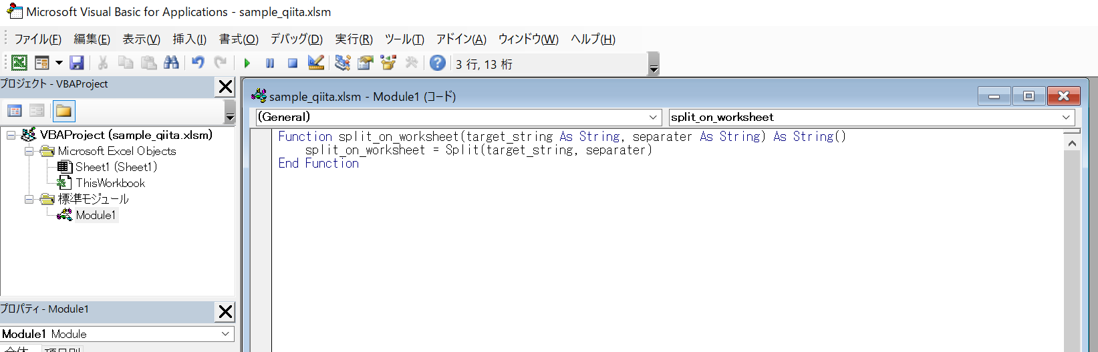Click the Reset (stop) button
This screenshot has width=1098, height=352.
click(x=293, y=63)
